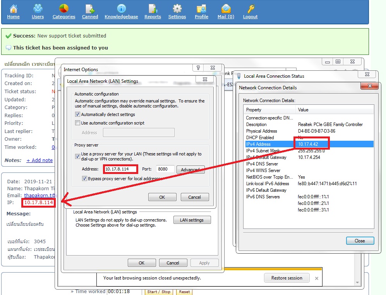Click the background window scrollbar down arrow
Screen dimensions: 386x295
coord(357,283)
